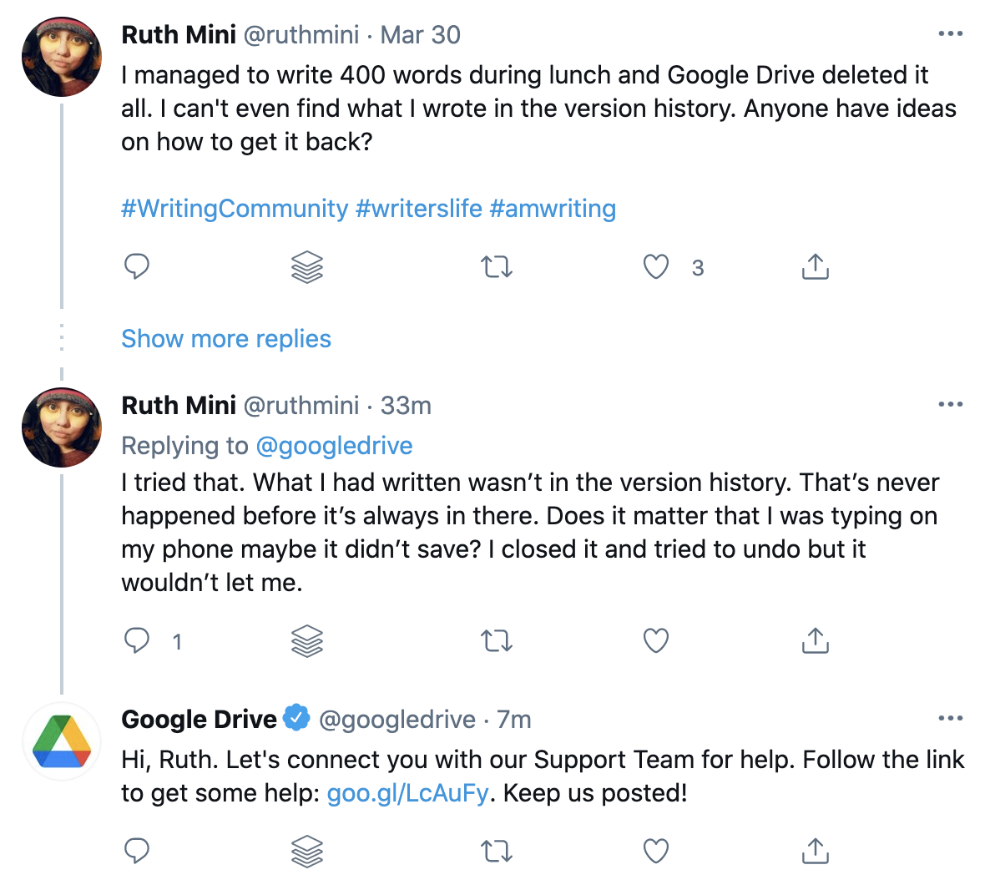Click the stacked layers icon under the first tweet

coord(306,266)
